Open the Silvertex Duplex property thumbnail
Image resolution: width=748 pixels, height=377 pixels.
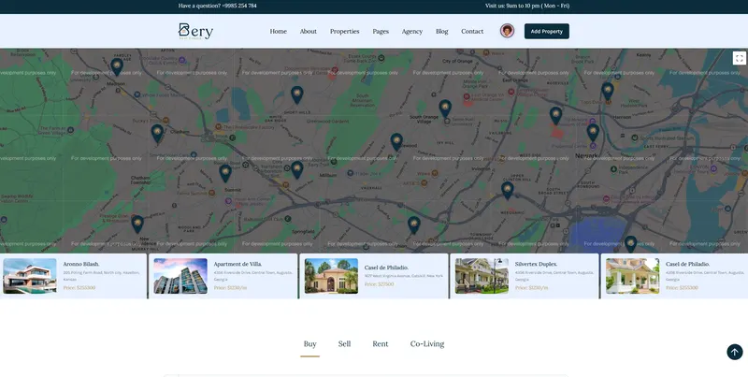(482, 276)
